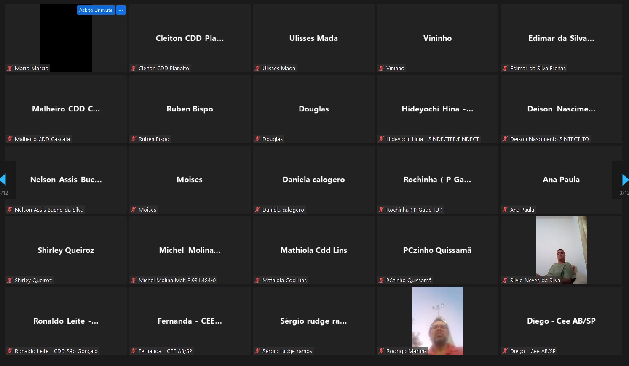Select the Moises participant tile

(190, 180)
